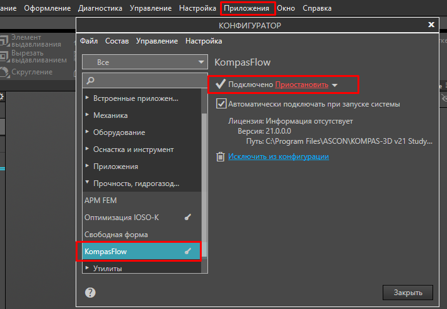Open the Приложения menu in main window
This screenshot has width=447, height=309.
[247, 8]
